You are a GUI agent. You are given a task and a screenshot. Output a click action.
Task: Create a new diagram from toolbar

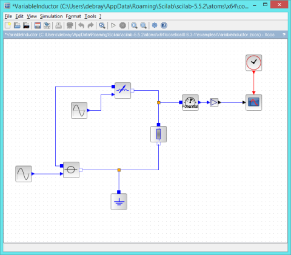click(x=8, y=25)
